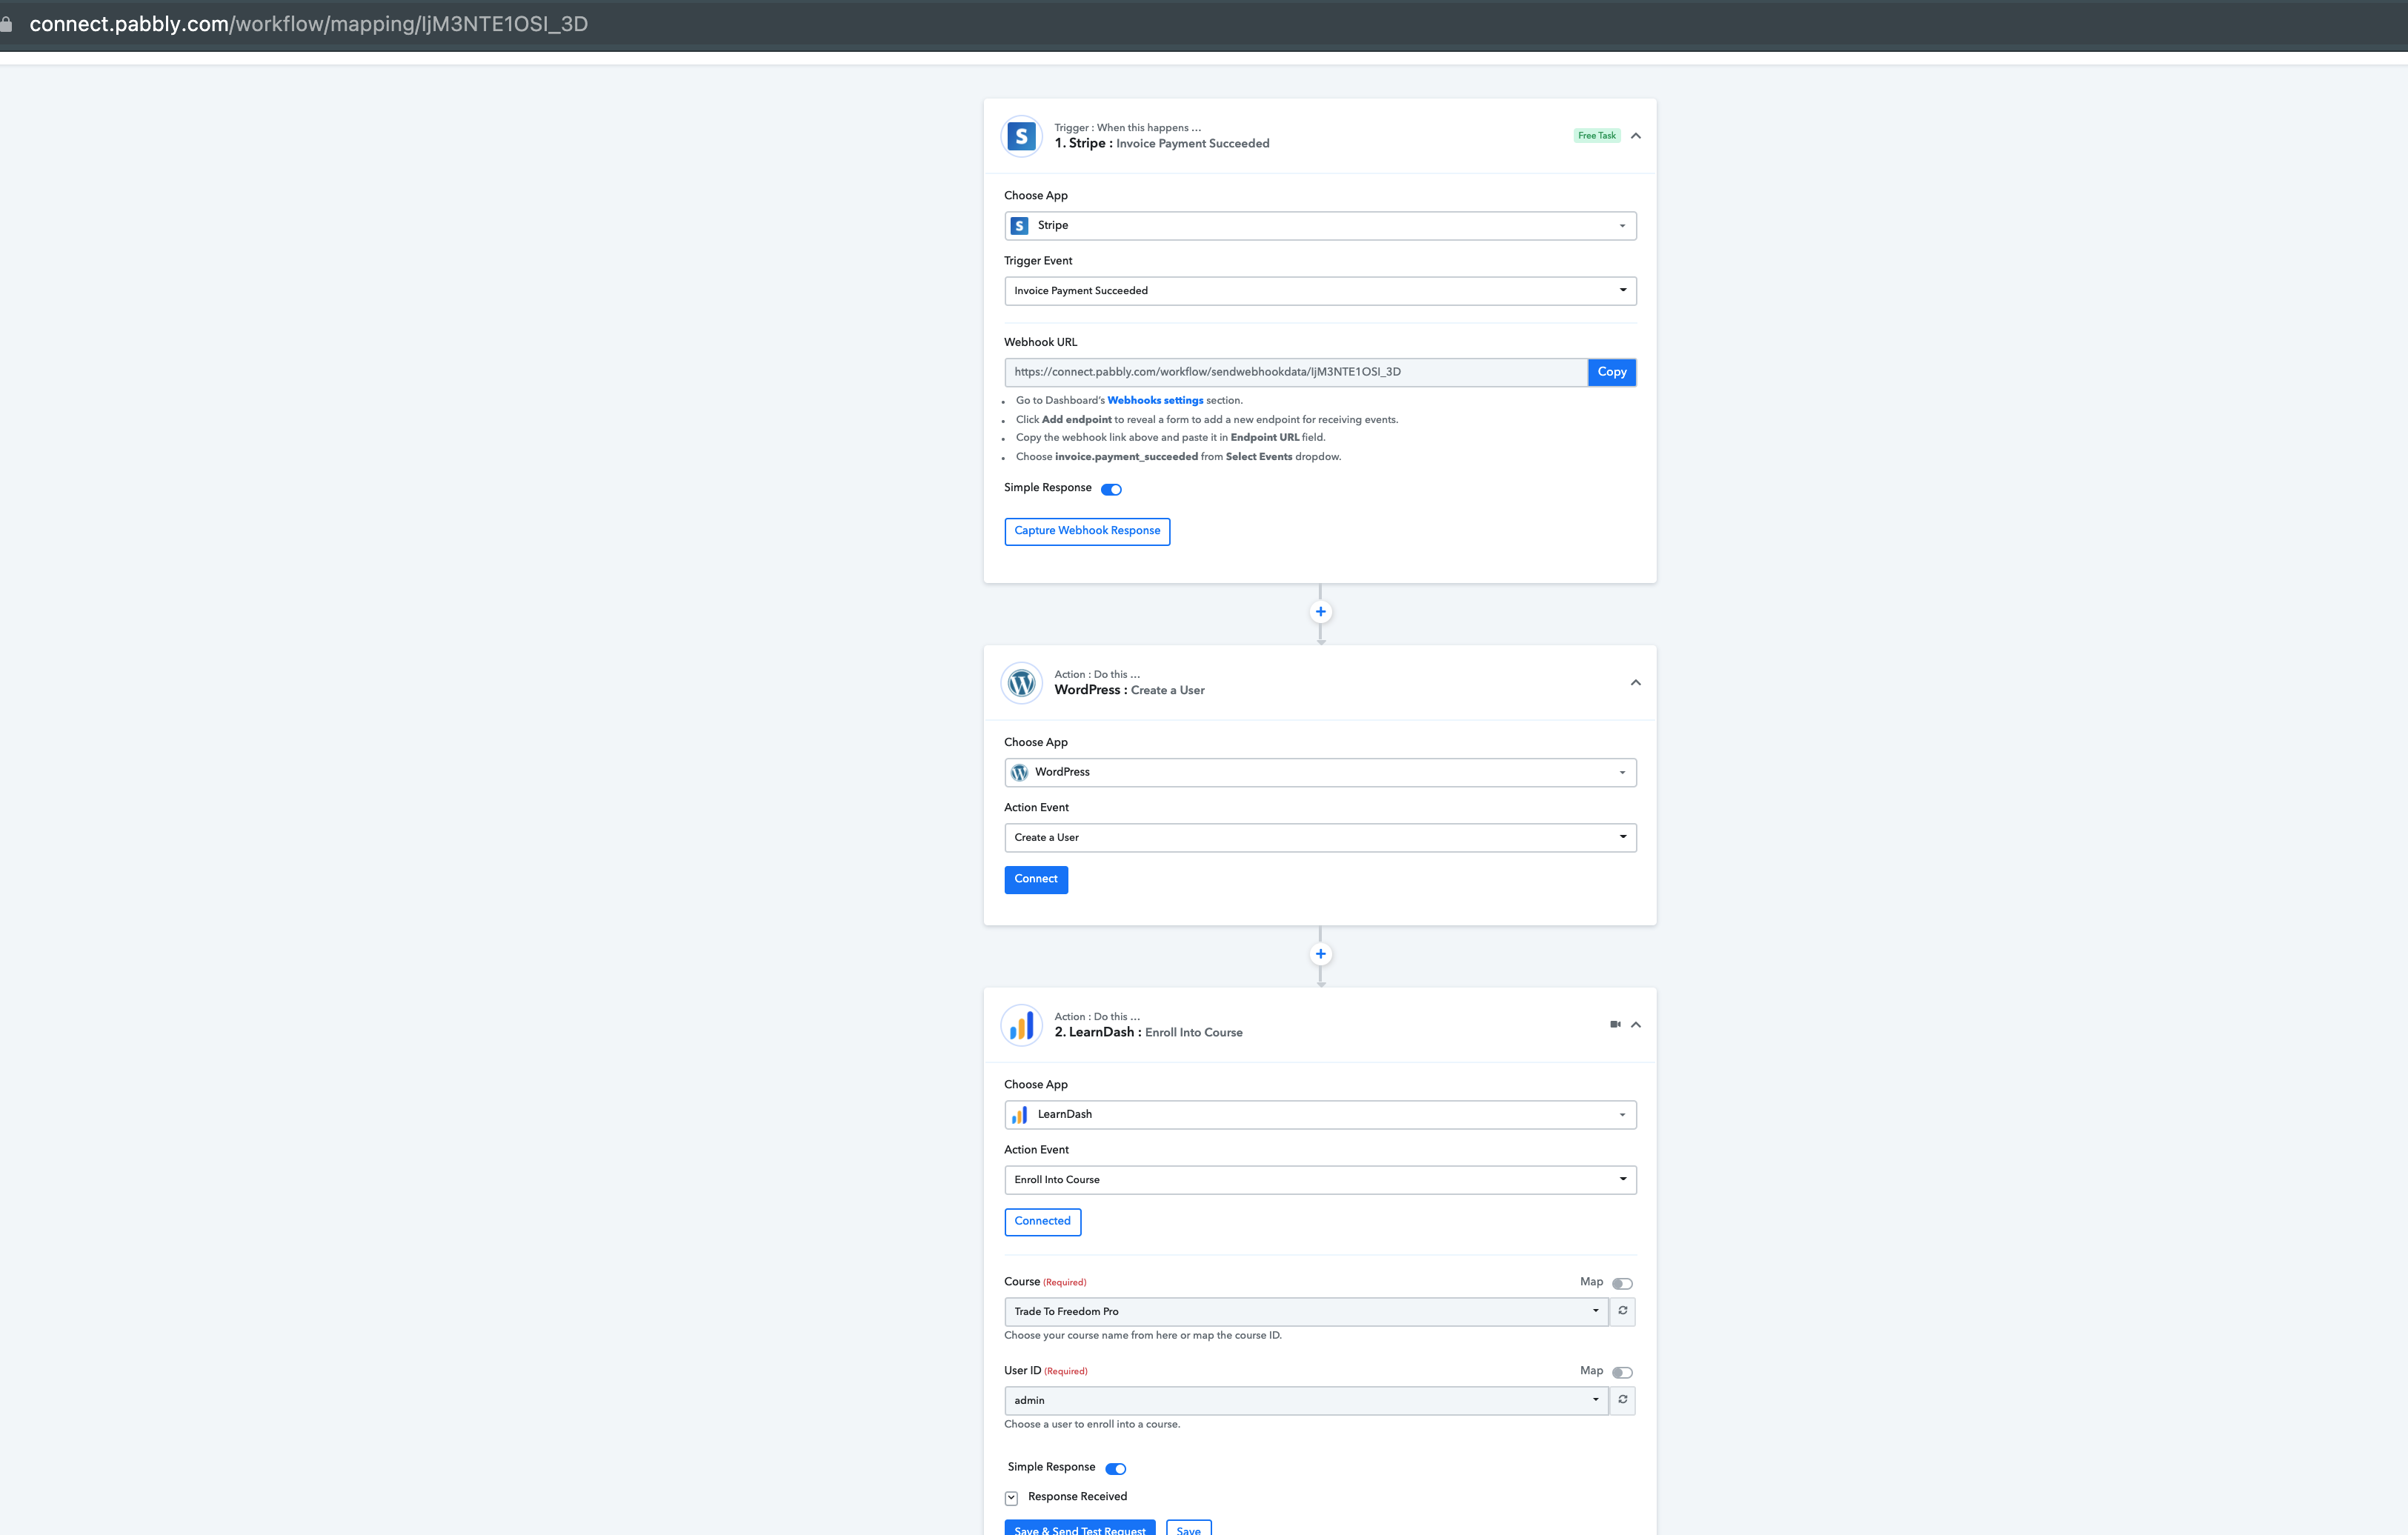This screenshot has height=1535, width=2408.
Task: Copy the webhook URL
Action: point(1611,372)
